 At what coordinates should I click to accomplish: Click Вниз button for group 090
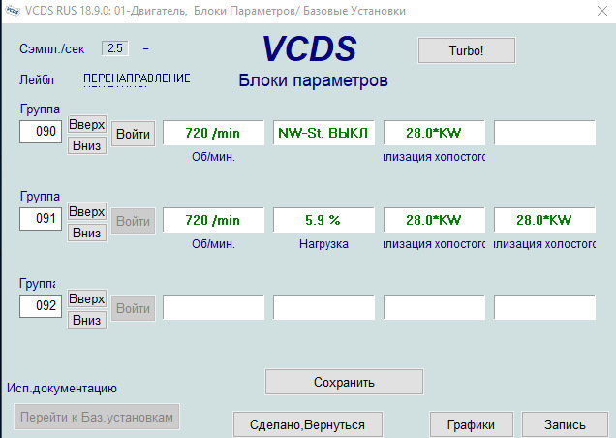[x=87, y=145]
